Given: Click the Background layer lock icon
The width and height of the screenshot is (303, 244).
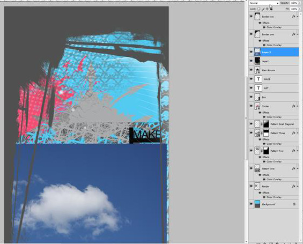Looking at the screenshot, I should click(294, 204).
